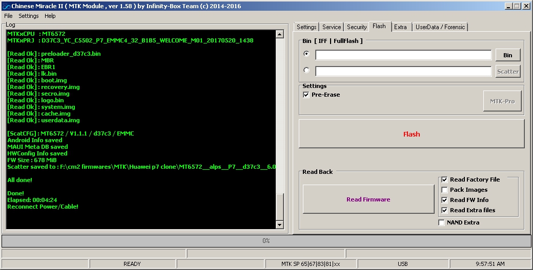Click log line '[Read Ok] : preloader_d37c3.bin'
The height and width of the screenshot is (270, 533).
54,54
